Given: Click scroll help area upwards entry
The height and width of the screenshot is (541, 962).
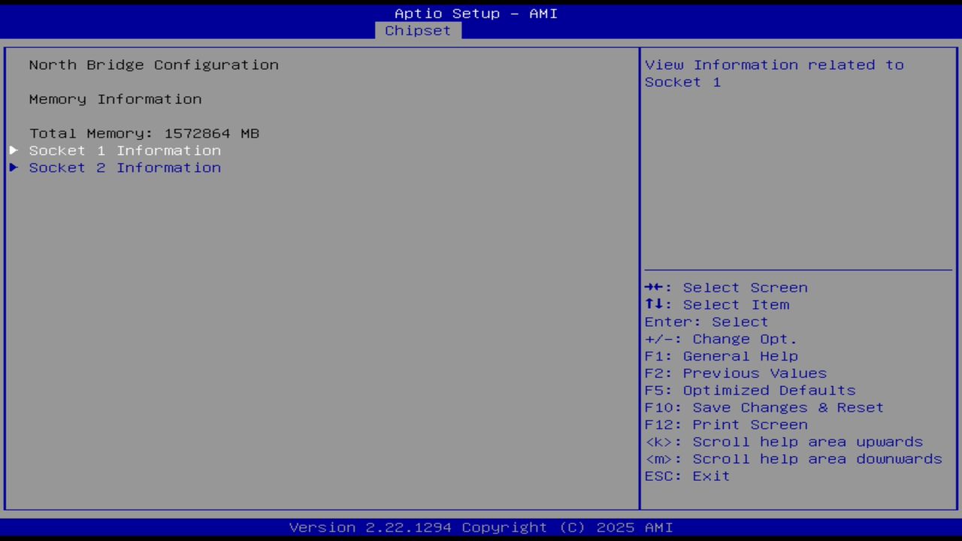Looking at the screenshot, I should pos(784,441).
